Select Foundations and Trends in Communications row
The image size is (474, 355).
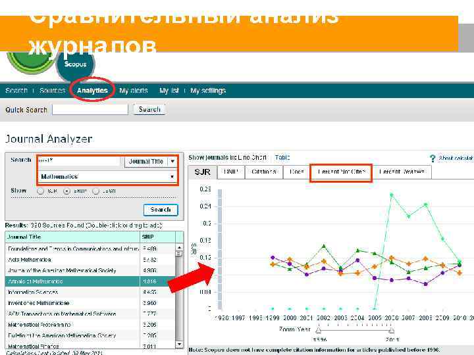tap(90, 248)
